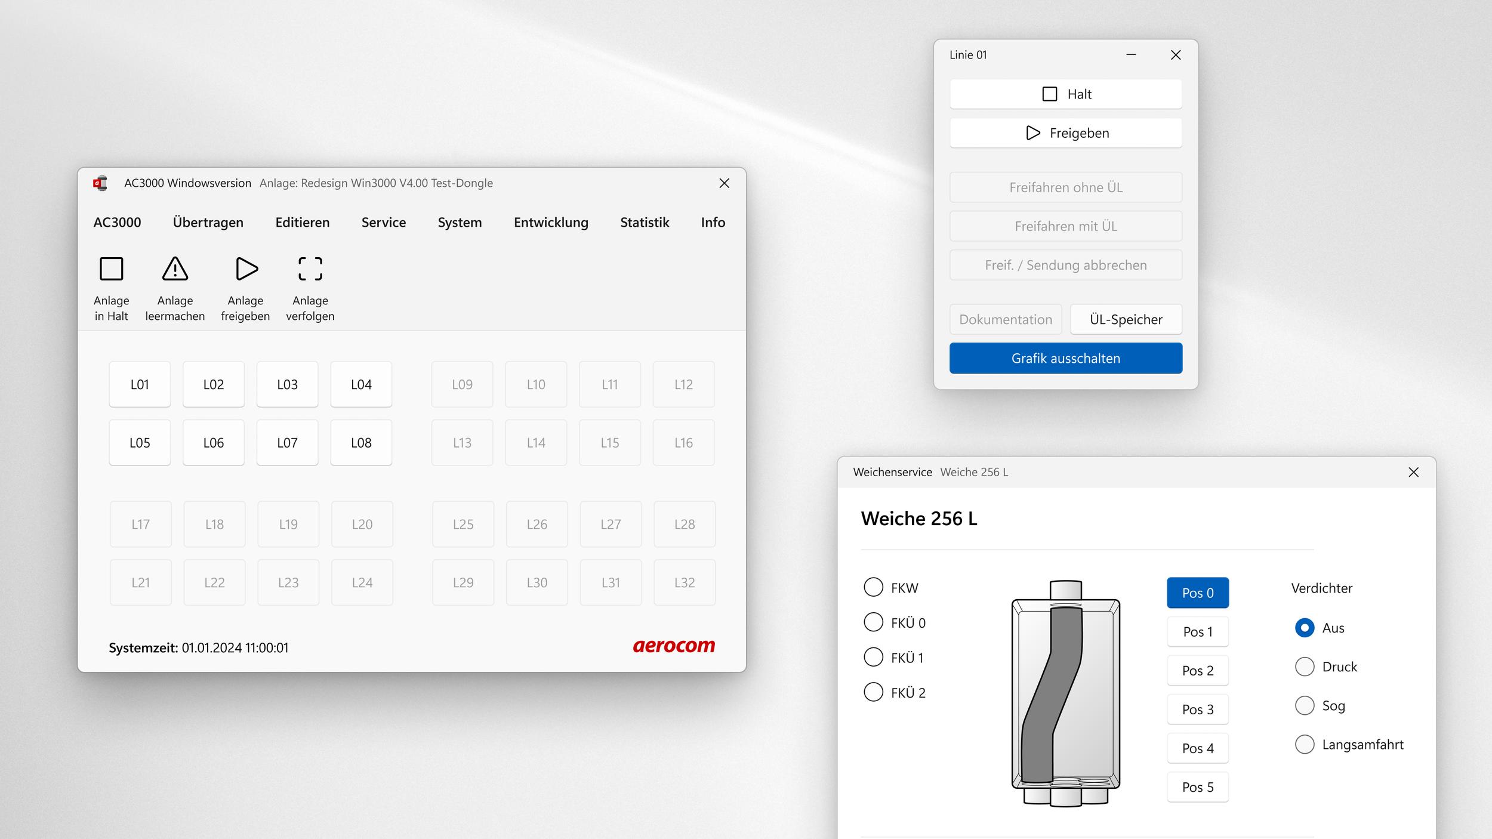Viewport: 1492px width, 839px height.
Task: Open line L01
Action: point(140,384)
